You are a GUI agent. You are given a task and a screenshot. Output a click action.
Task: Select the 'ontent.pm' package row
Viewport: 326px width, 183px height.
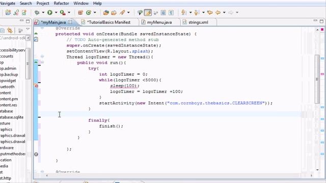point(9,99)
